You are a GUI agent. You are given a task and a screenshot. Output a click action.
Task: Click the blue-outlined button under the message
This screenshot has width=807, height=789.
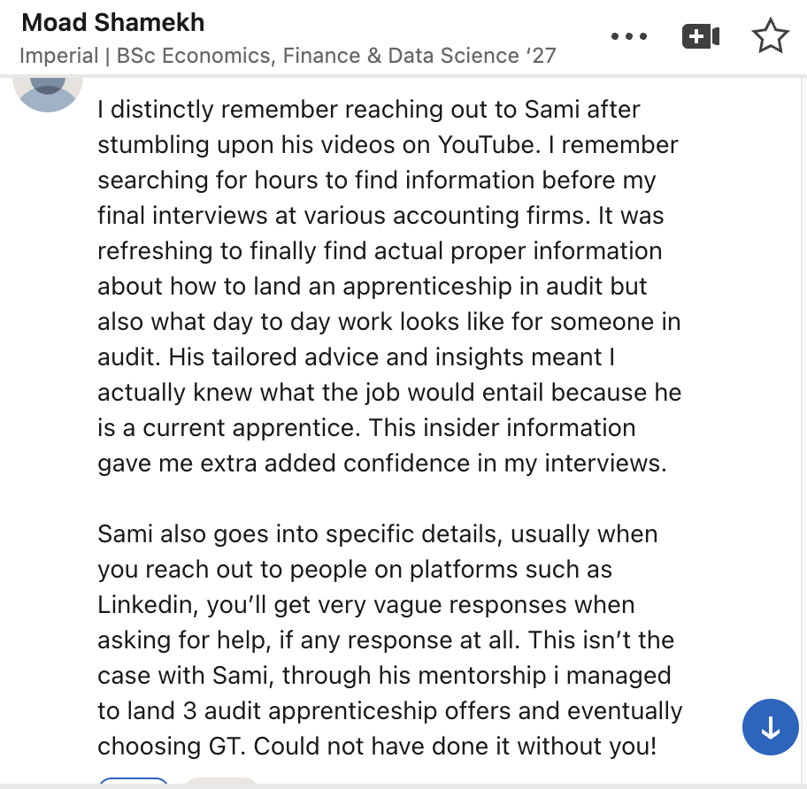[134, 782]
